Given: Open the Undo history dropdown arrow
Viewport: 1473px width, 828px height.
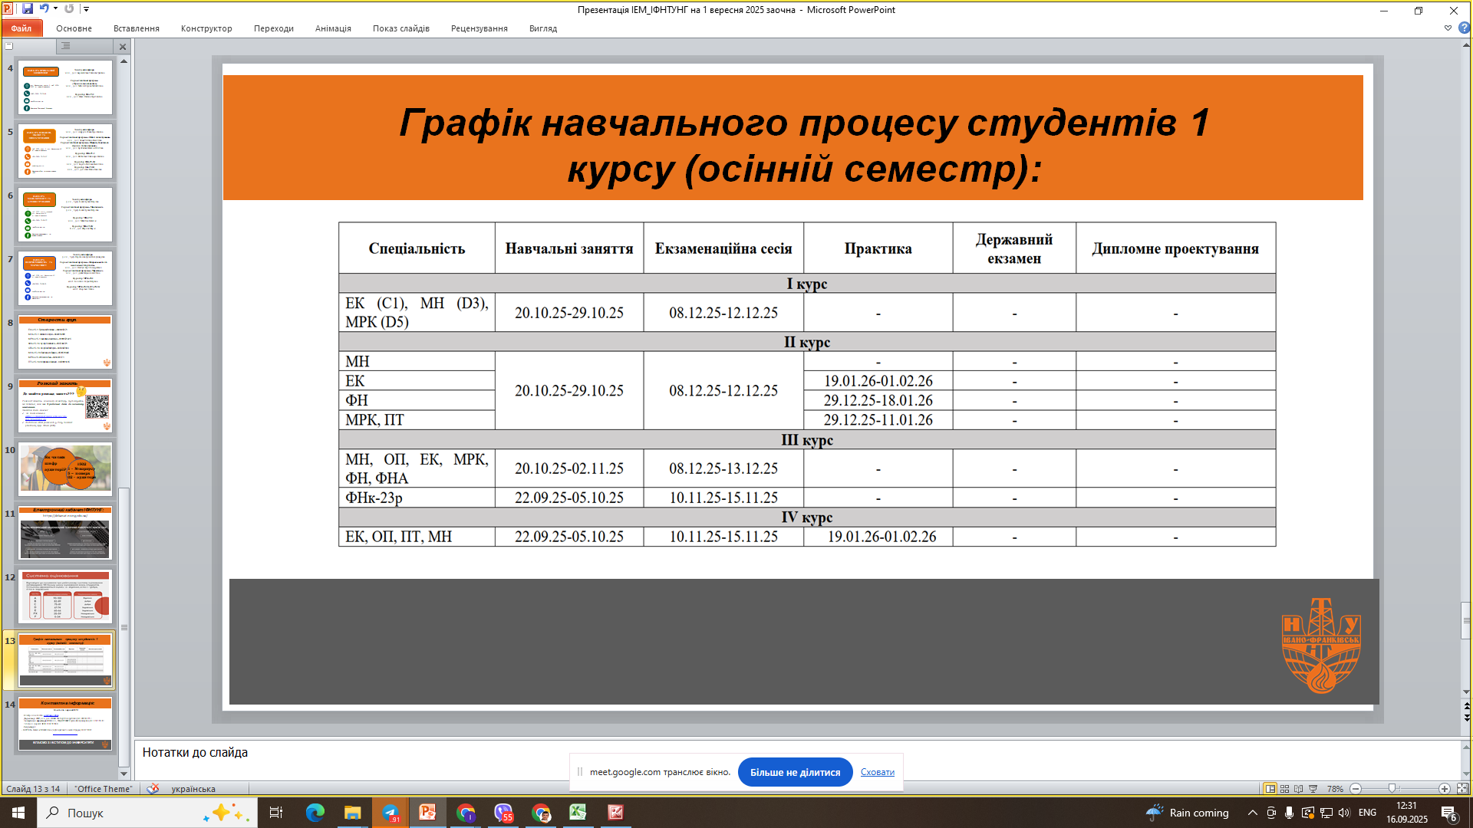Looking at the screenshot, I should tap(55, 9).
